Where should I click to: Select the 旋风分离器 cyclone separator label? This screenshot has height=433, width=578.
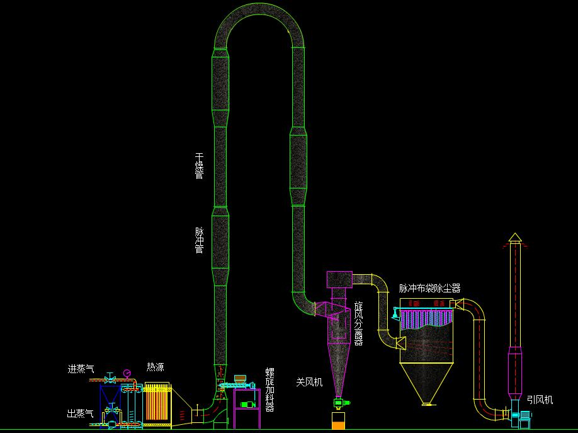click(358, 323)
